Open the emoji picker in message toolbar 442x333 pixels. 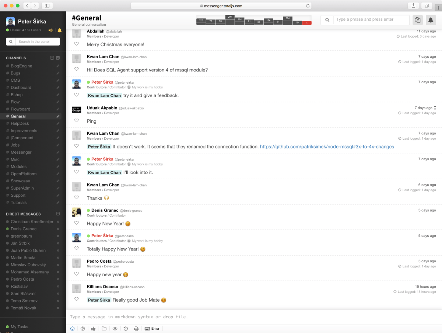73,329
